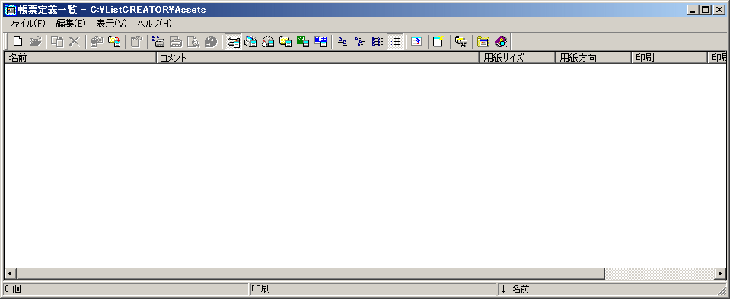Click the '印刷' status bar pane
730x299 pixels.
click(372, 289)
